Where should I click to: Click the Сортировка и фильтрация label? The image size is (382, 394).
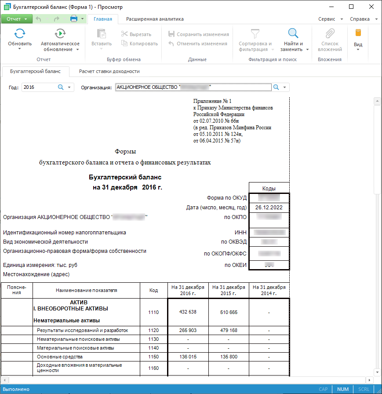pos(255,47)
